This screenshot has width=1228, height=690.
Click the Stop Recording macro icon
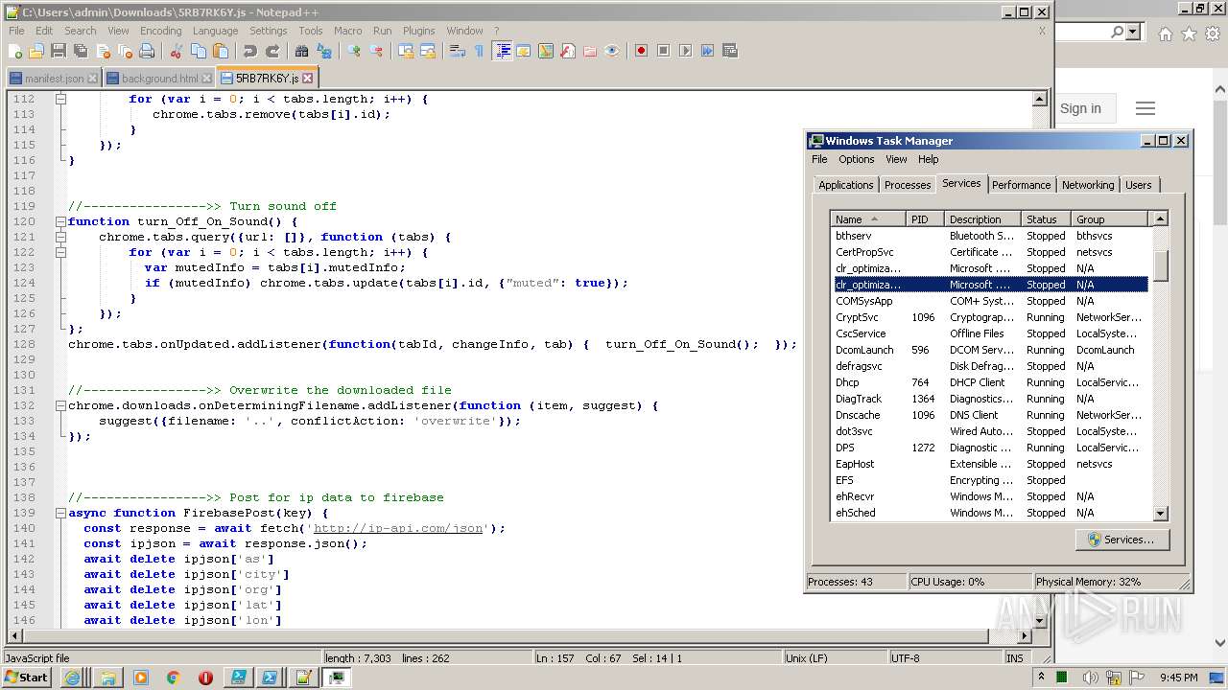663,51
